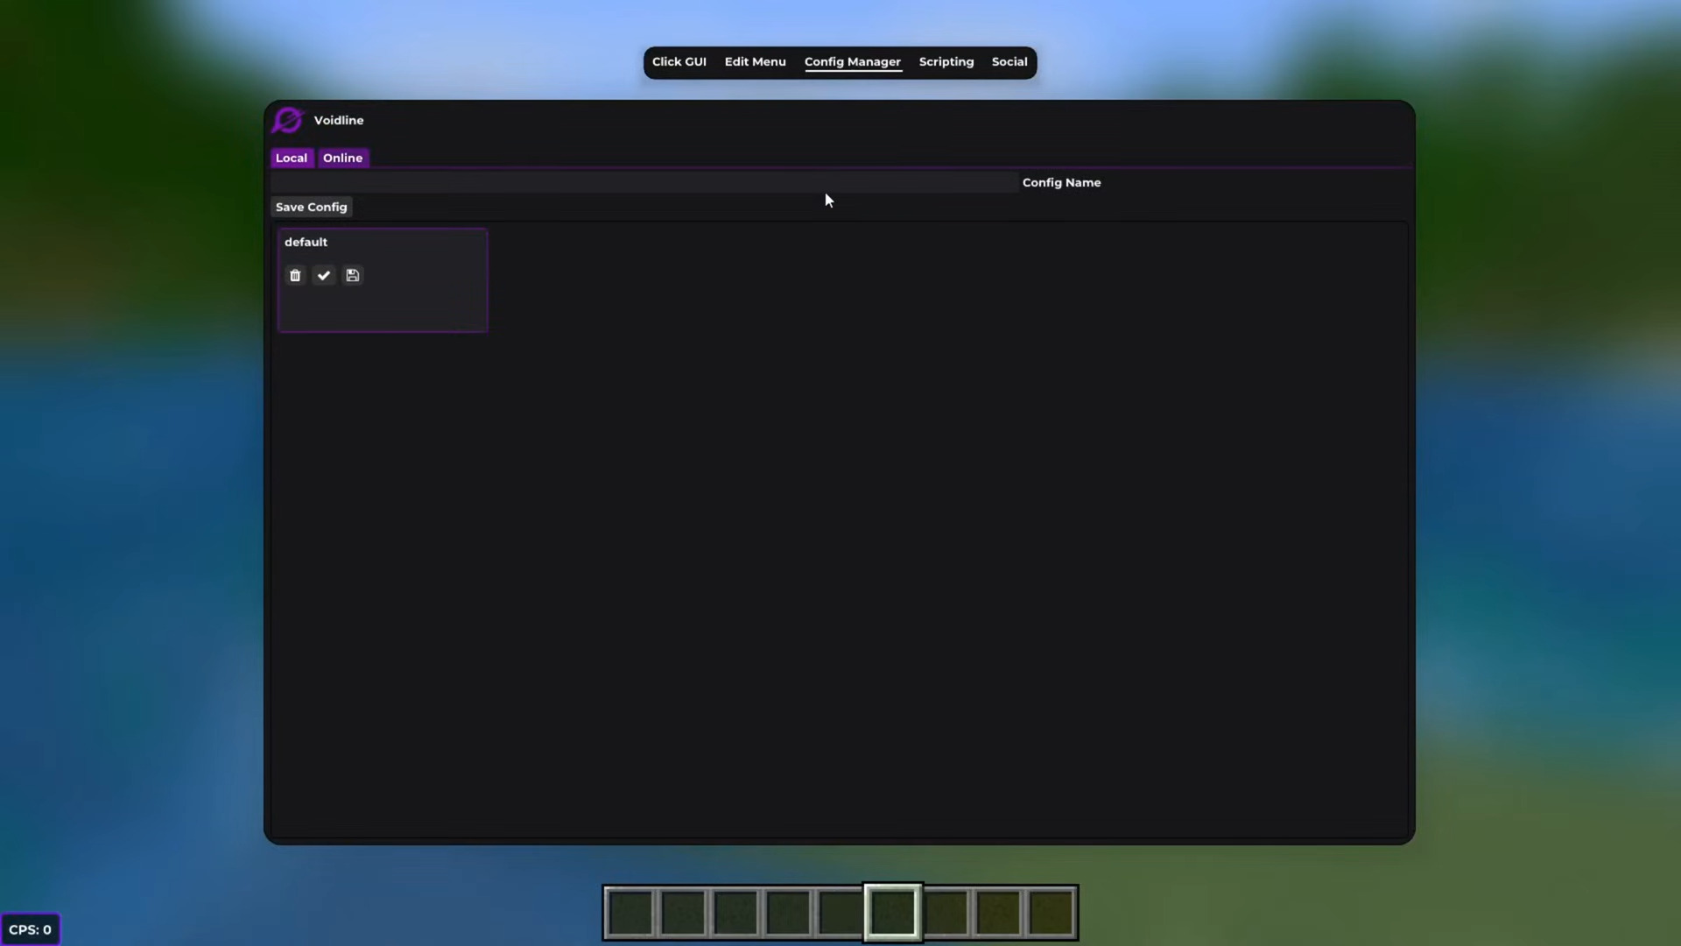The height and width of the screenshot is (946, 1681).
Task: Select the Config Manager tab
Action: pyautogui.click(x=852, y=62)
